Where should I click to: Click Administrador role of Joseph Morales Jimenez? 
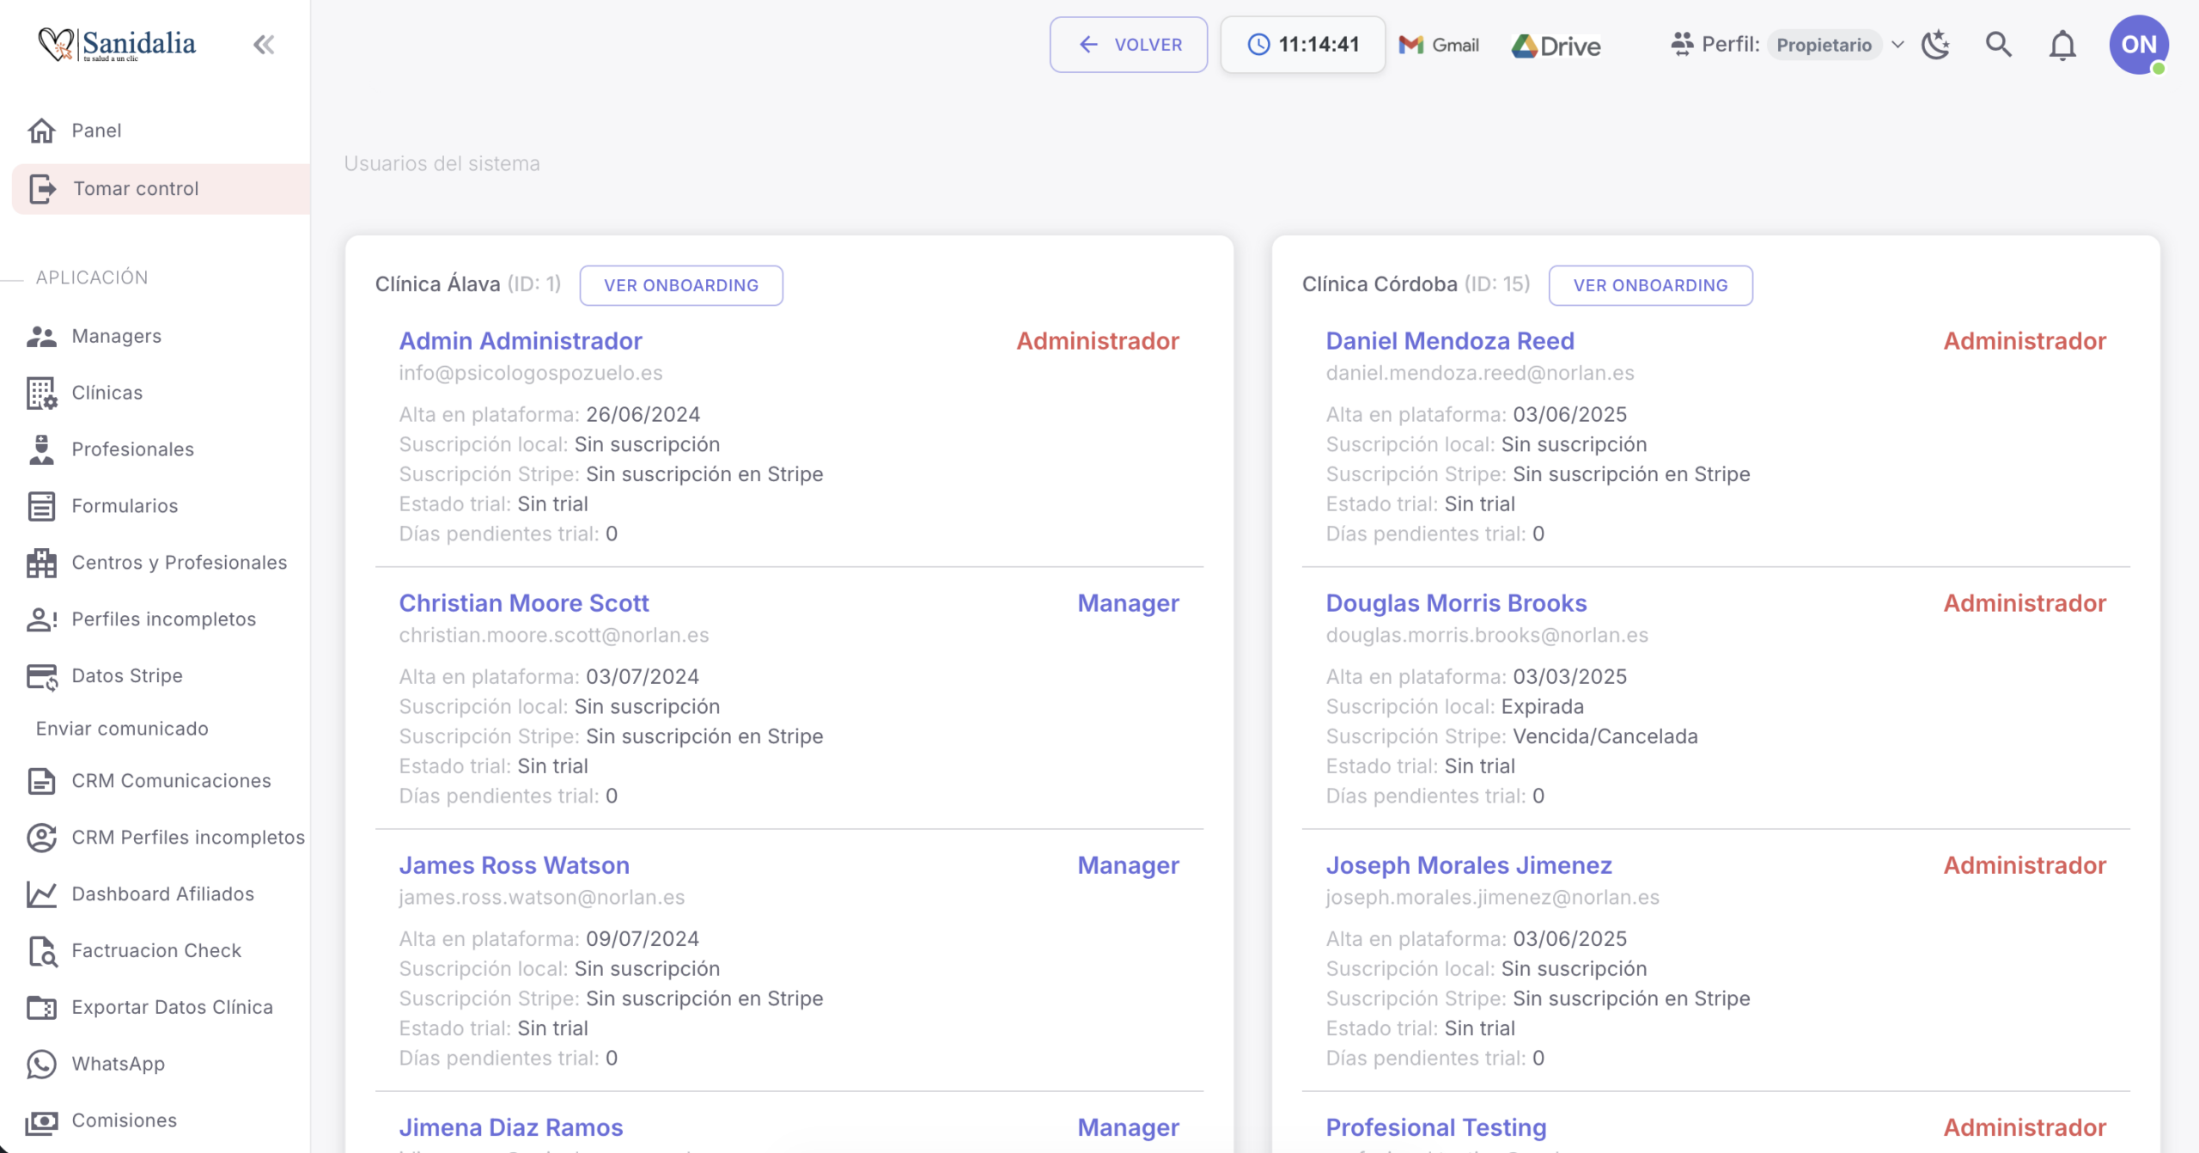point(2025,865)
